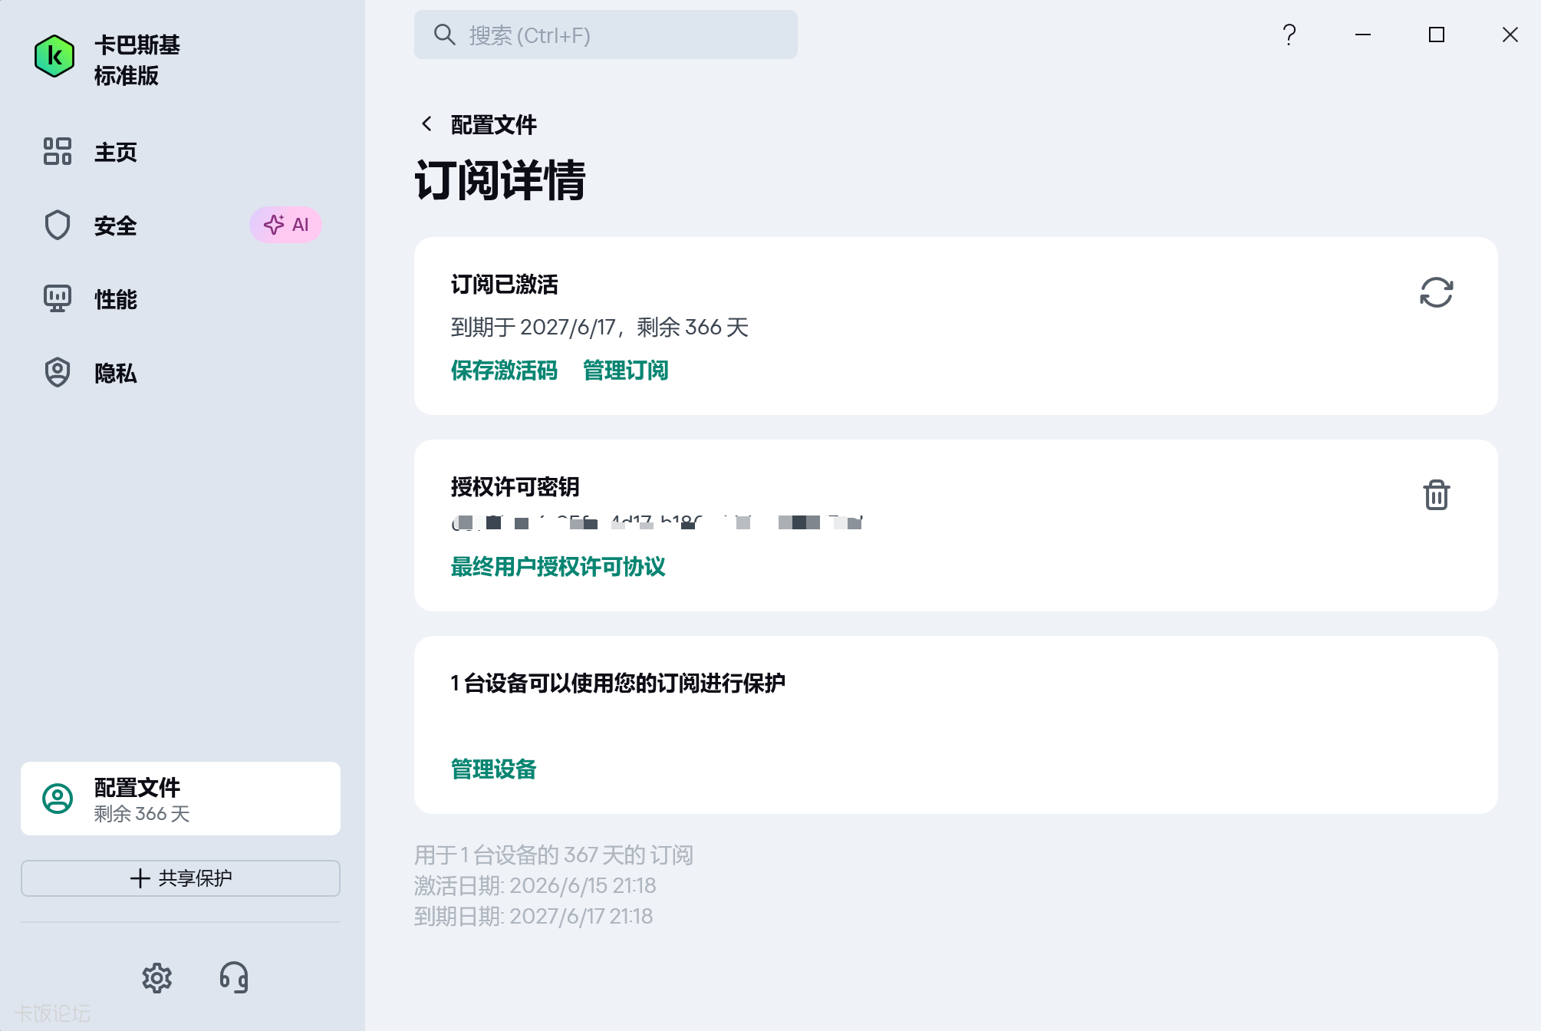This screenshot has height=1031, width=1541.
Task: Delete license key with trash icon
Action: pyautogui.click(x=1436, y=495)
